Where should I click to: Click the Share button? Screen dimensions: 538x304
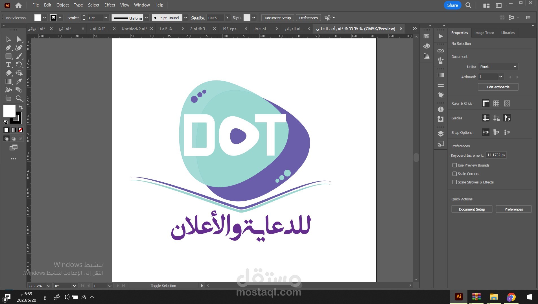[452, 5]
